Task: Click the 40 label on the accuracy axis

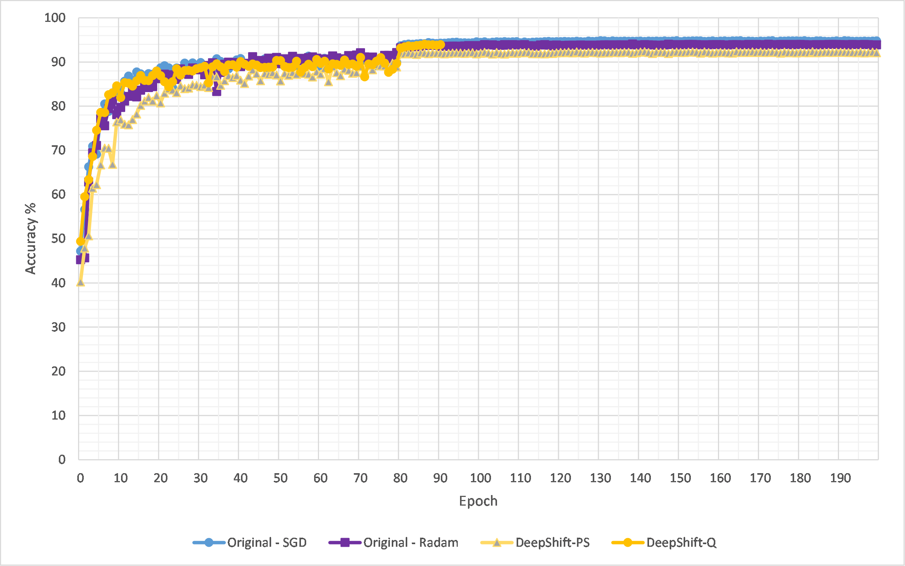Action: [x=58, y=283]
